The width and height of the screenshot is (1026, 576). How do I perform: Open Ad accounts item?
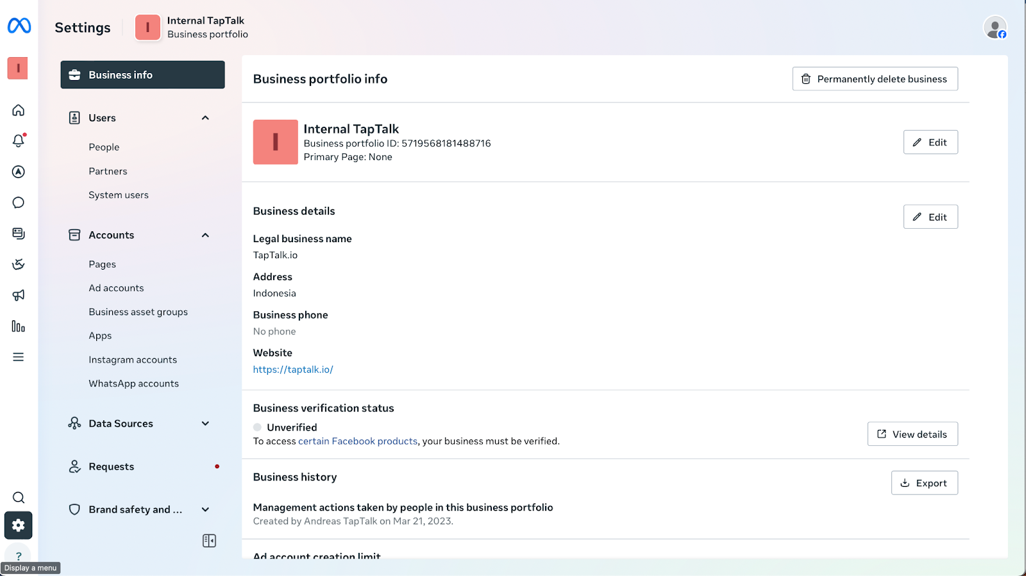[x=116, y=288]
